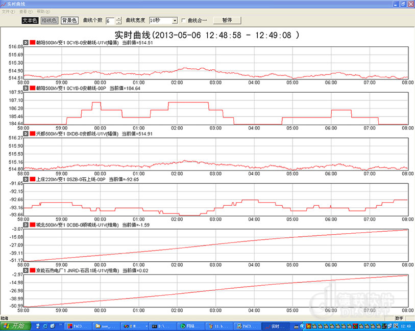Enable the 曲线合一 checkbox
This screenshot has height=331, width=415.
coord(184,21)
